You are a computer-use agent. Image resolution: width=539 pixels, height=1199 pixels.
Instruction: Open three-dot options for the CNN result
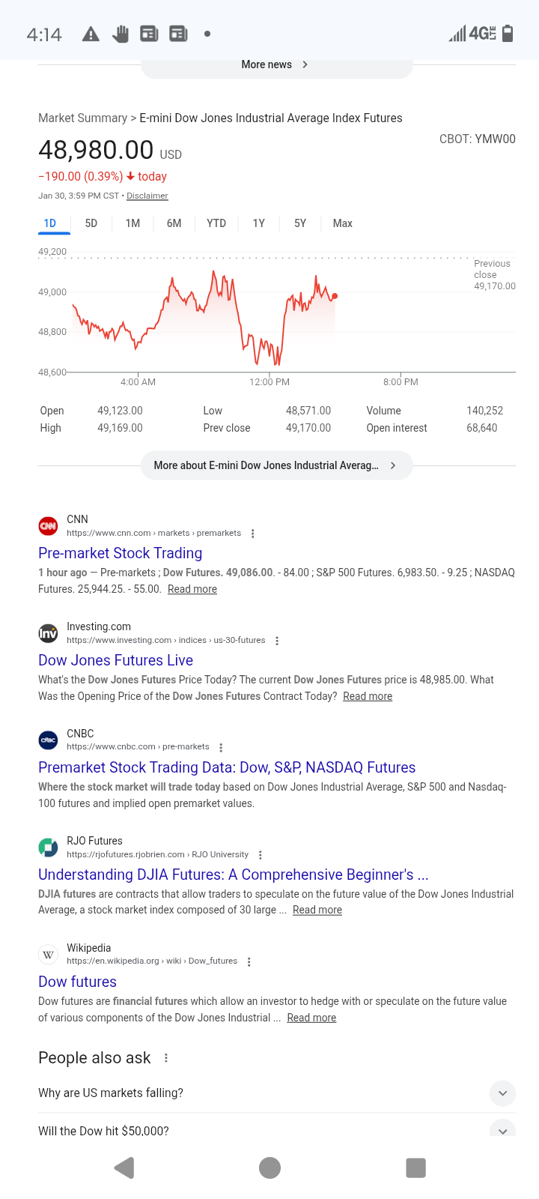coord(253,534)
